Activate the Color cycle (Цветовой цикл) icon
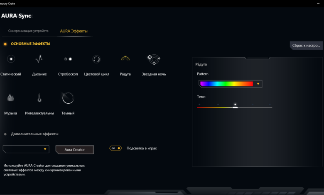This screenshot has width=324, height=195. [96, 59]
